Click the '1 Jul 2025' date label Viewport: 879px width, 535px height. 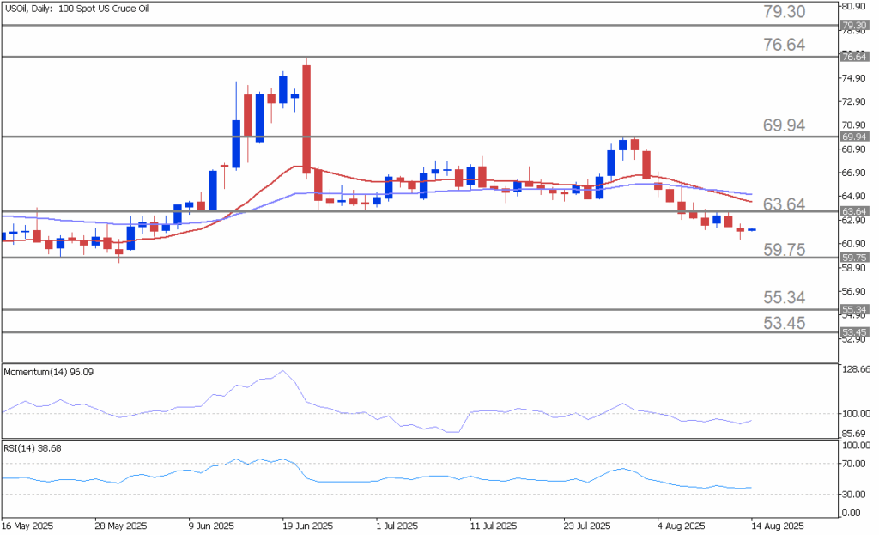(x=397, y=526)
